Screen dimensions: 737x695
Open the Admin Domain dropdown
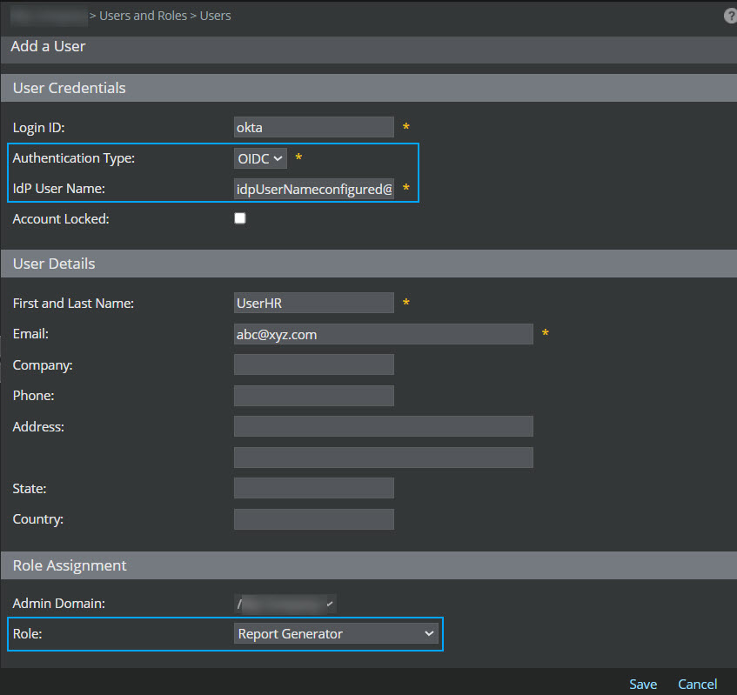[x=285, y=604]
